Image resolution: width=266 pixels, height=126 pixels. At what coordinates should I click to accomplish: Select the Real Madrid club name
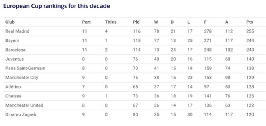pos(17,31)
